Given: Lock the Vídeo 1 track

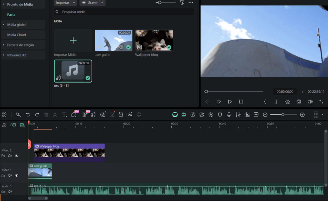Looking at the screenshot, I should coord(3,175).
